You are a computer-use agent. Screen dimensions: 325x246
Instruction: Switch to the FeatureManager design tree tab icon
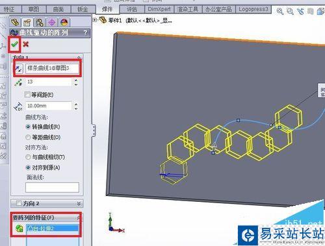pyautogui.click(x=15, y=22)
